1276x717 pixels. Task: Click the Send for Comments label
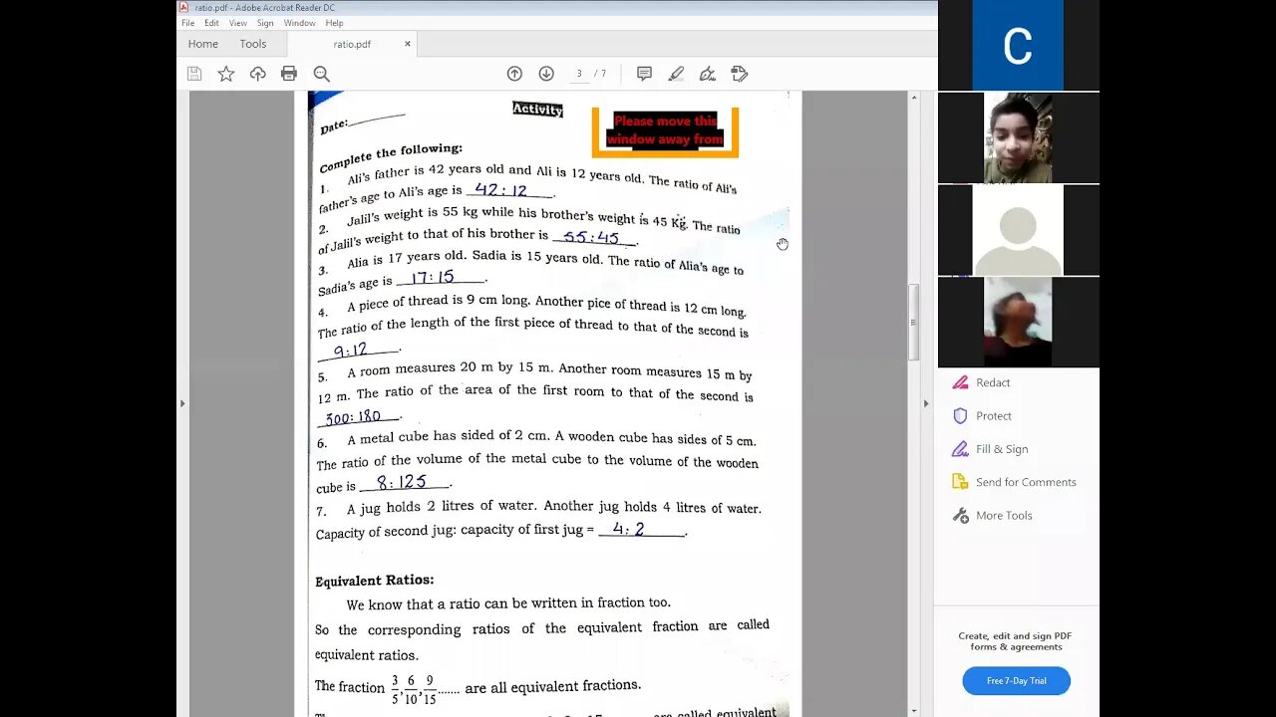1026,482
